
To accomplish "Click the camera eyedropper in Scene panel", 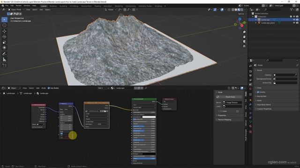I will [x=296, y=75].
